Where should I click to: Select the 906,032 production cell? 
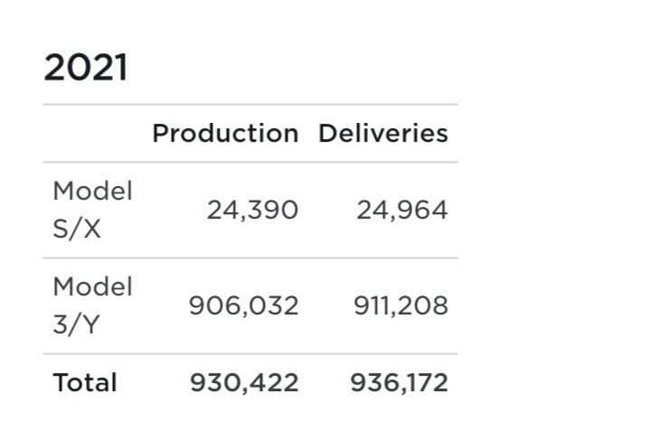242,306
